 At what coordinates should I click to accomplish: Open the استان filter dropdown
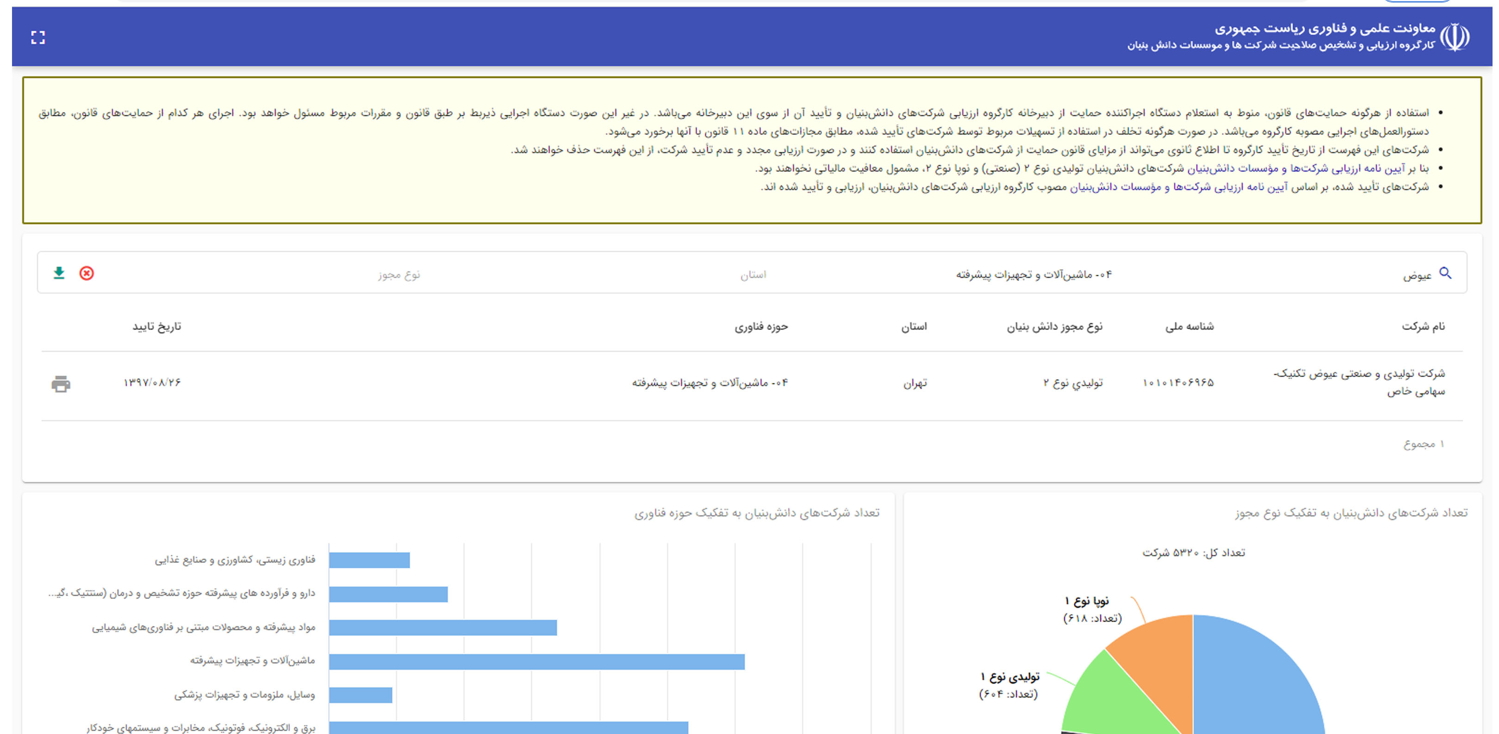coord(753,274)
